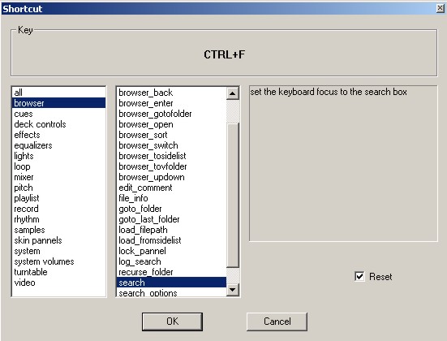Select the edit_comment action
Image resolution: width=447 pixels, height=341 pixels.
pos(172,188)
